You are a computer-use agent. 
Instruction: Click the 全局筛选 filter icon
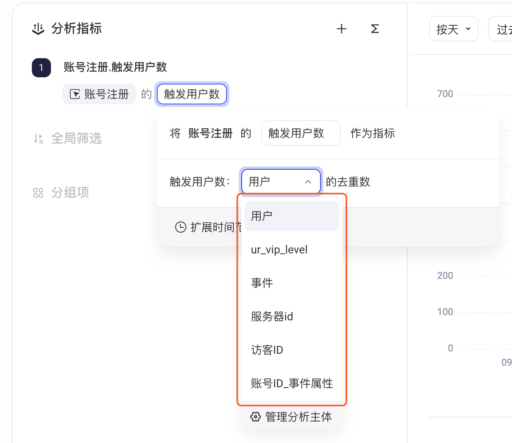38,139
